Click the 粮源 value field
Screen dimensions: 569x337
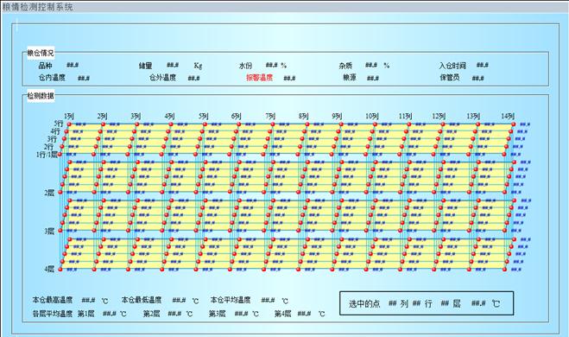(x=373, y=78)
